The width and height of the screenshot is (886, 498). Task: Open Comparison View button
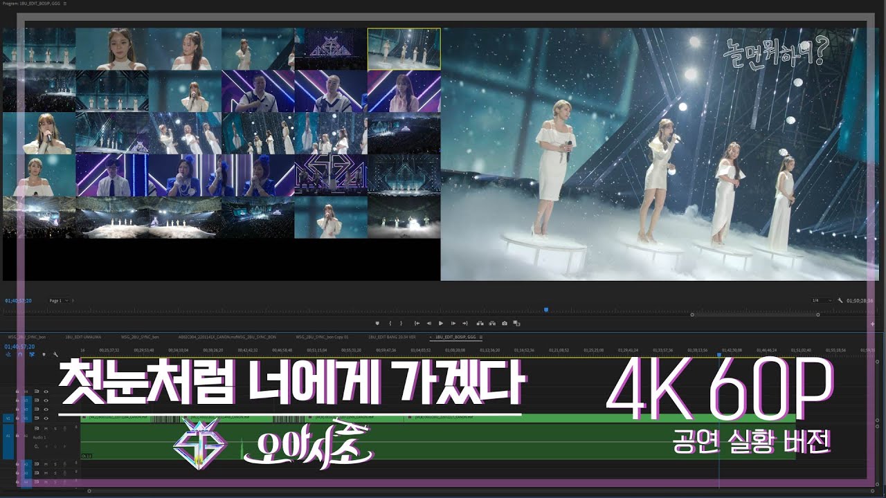[x=516, y=323]
